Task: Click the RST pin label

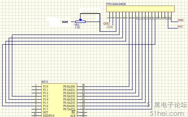Action: coord(45,112)
